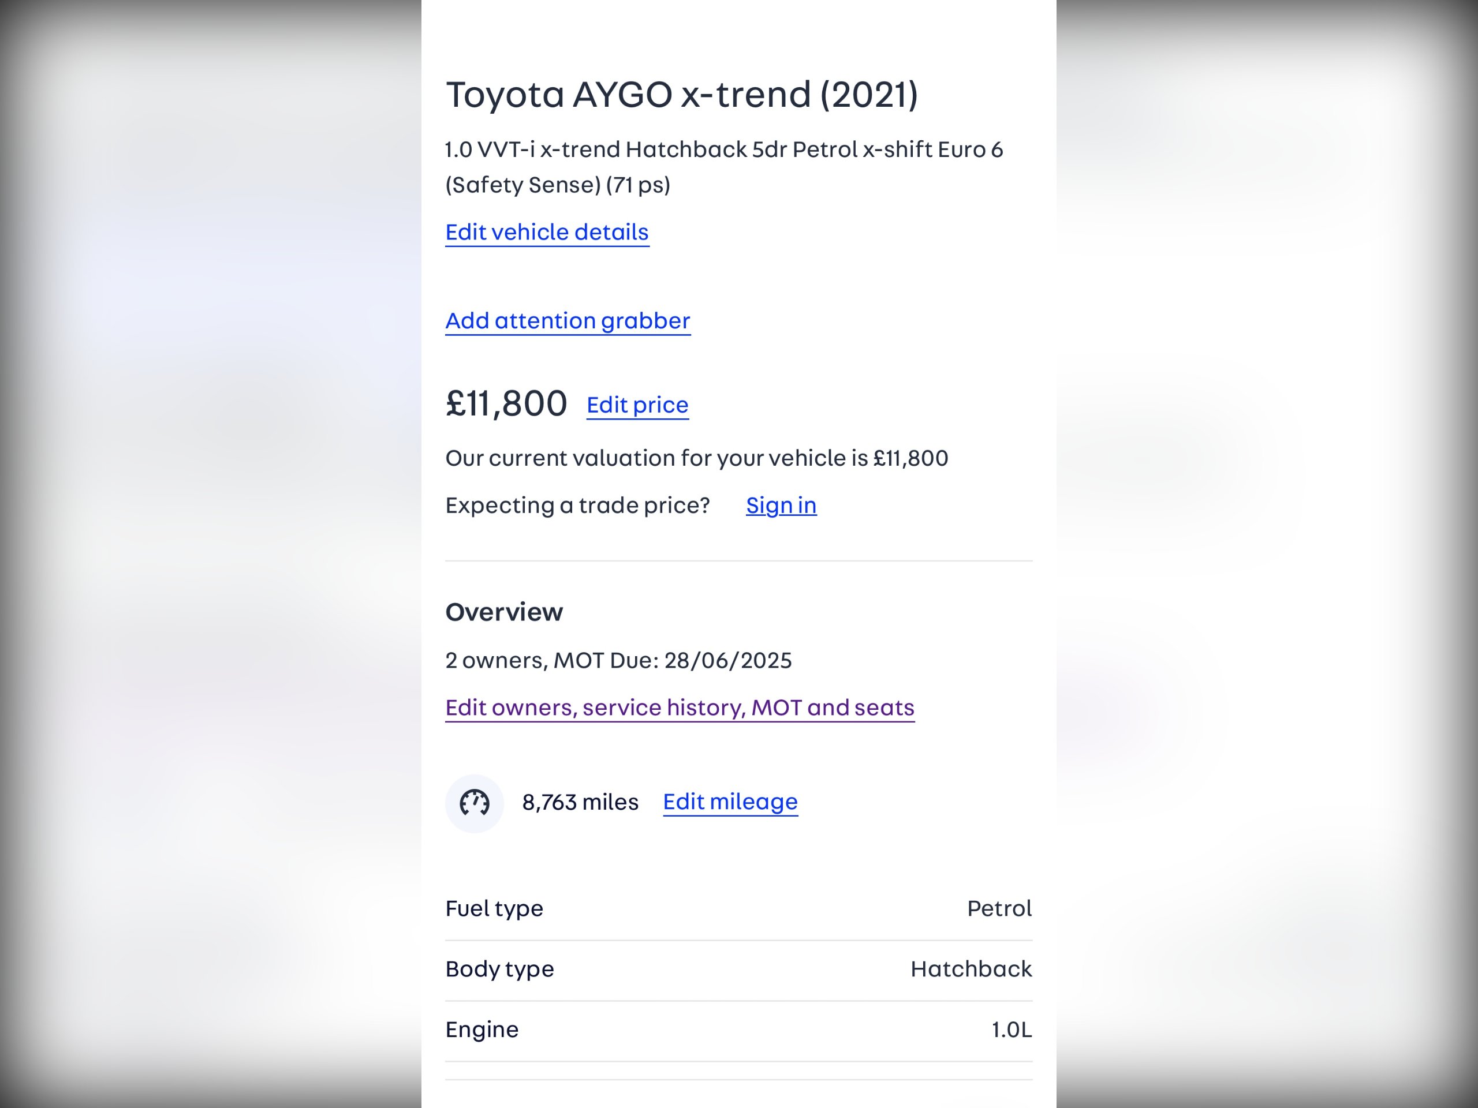Select the Body type row label

pos(500,969)
